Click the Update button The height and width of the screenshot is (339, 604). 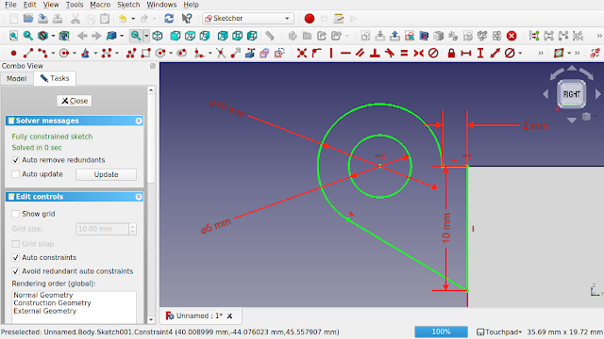(106, 174)
